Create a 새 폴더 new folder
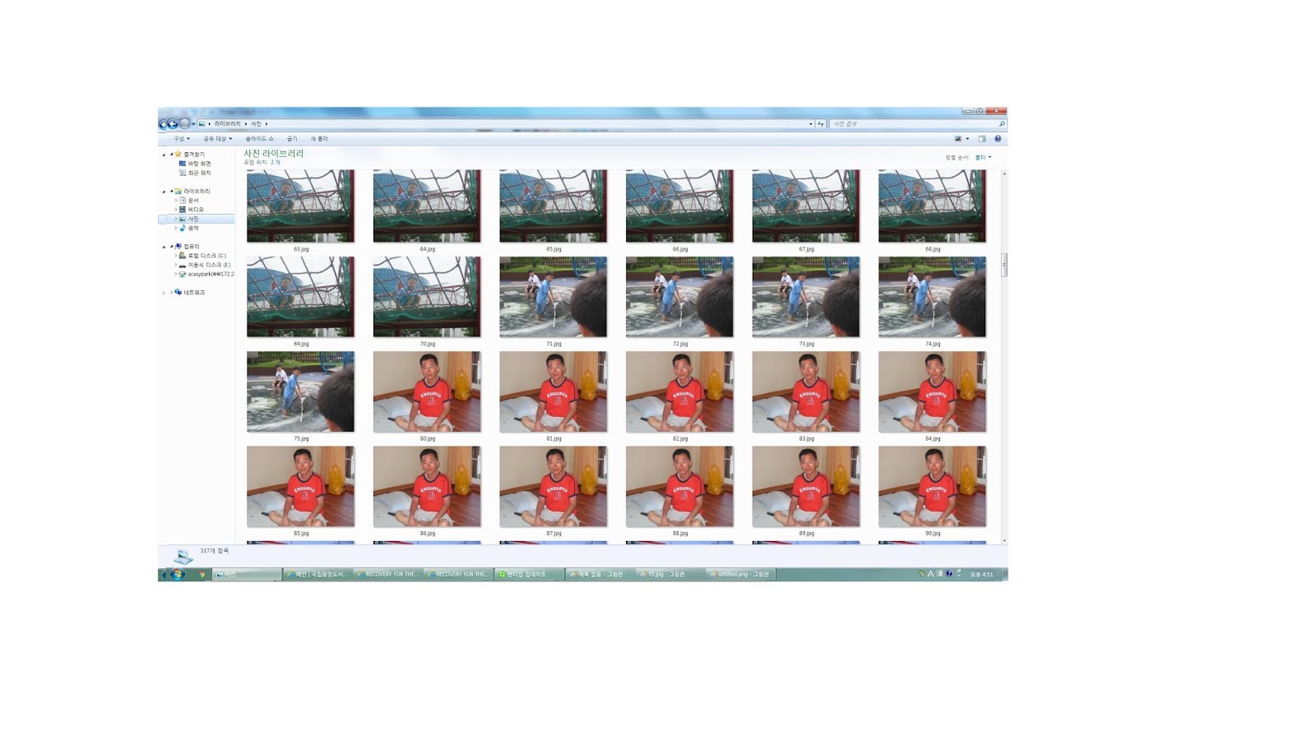Image resolution: width=1316 pixels, height=740 pixels. [x=319, y=139]
